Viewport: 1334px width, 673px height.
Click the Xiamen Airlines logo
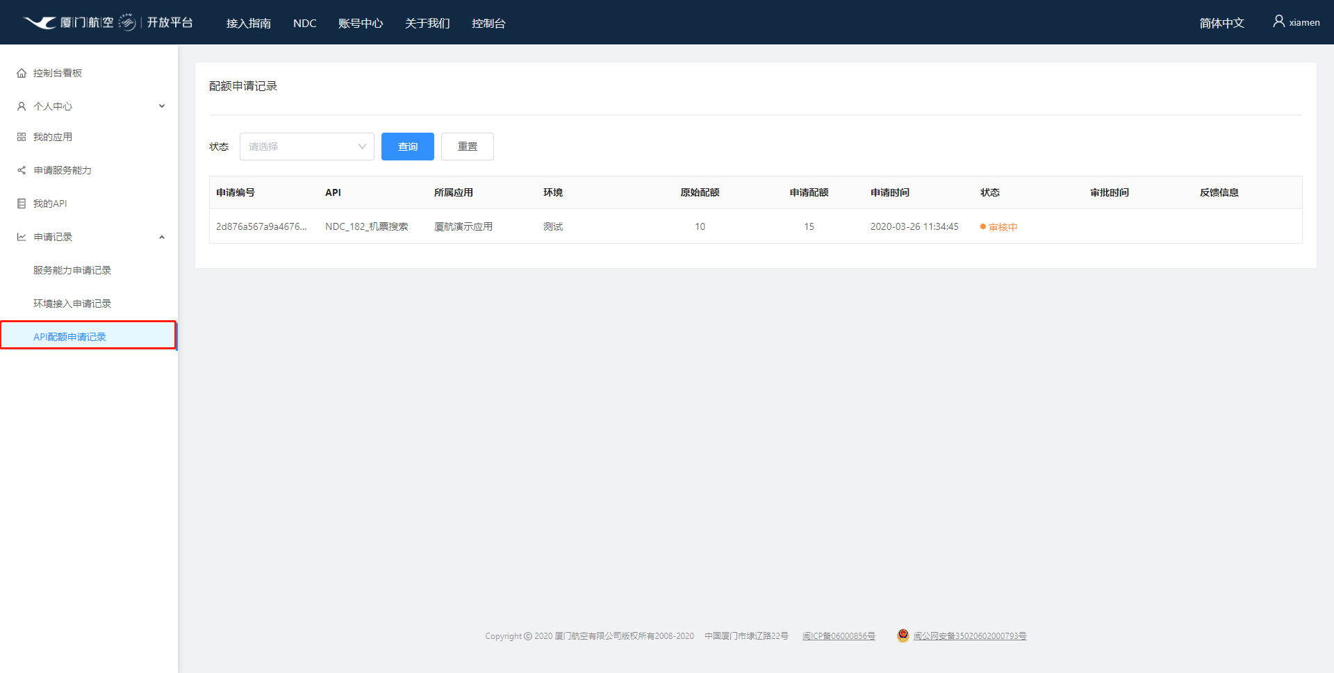pos(108,22)
